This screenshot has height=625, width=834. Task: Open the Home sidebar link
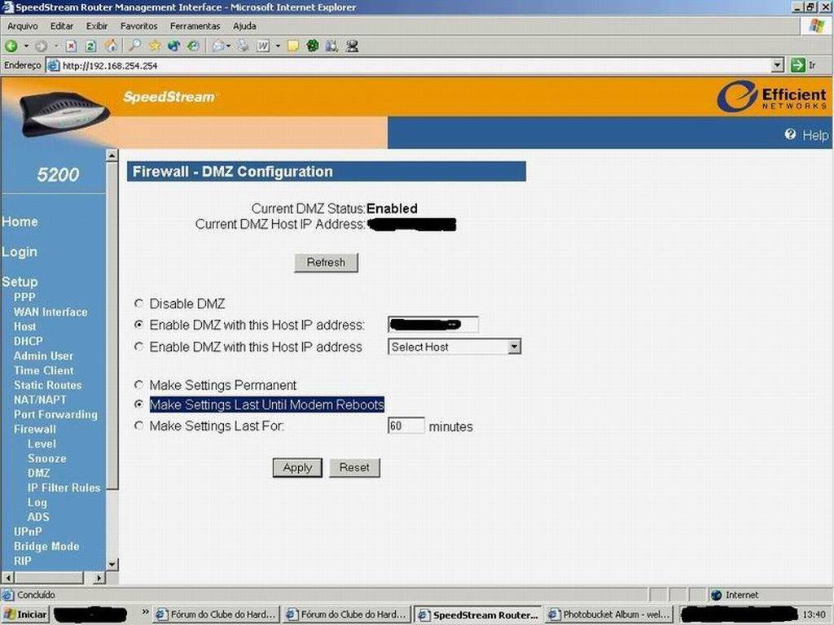(20, 221)
